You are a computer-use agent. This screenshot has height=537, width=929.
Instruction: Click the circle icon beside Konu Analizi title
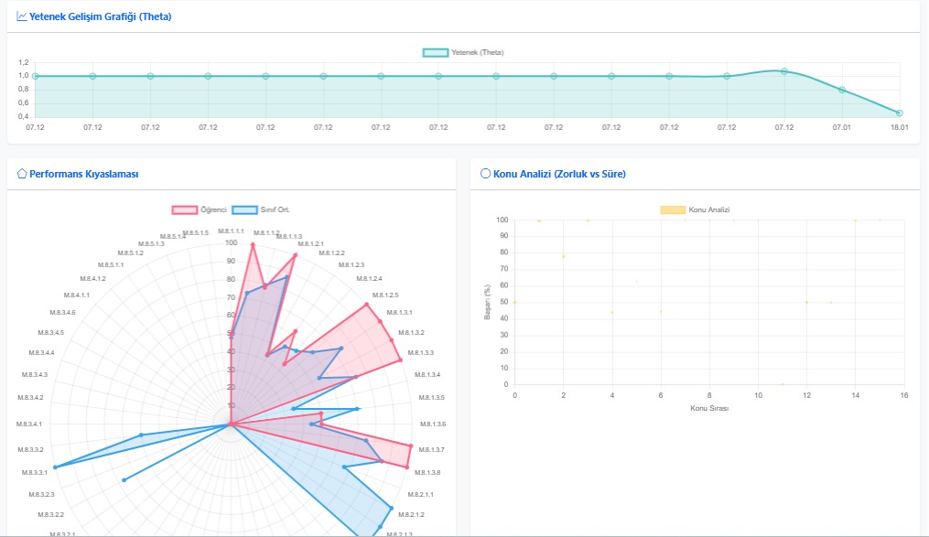485,173
